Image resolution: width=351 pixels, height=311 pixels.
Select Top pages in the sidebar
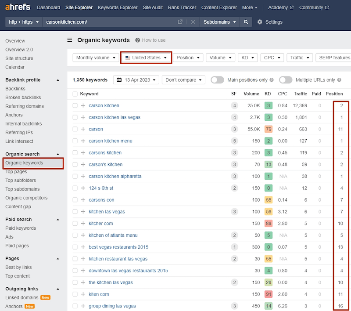pyautogui.click(x=16, y=172)
